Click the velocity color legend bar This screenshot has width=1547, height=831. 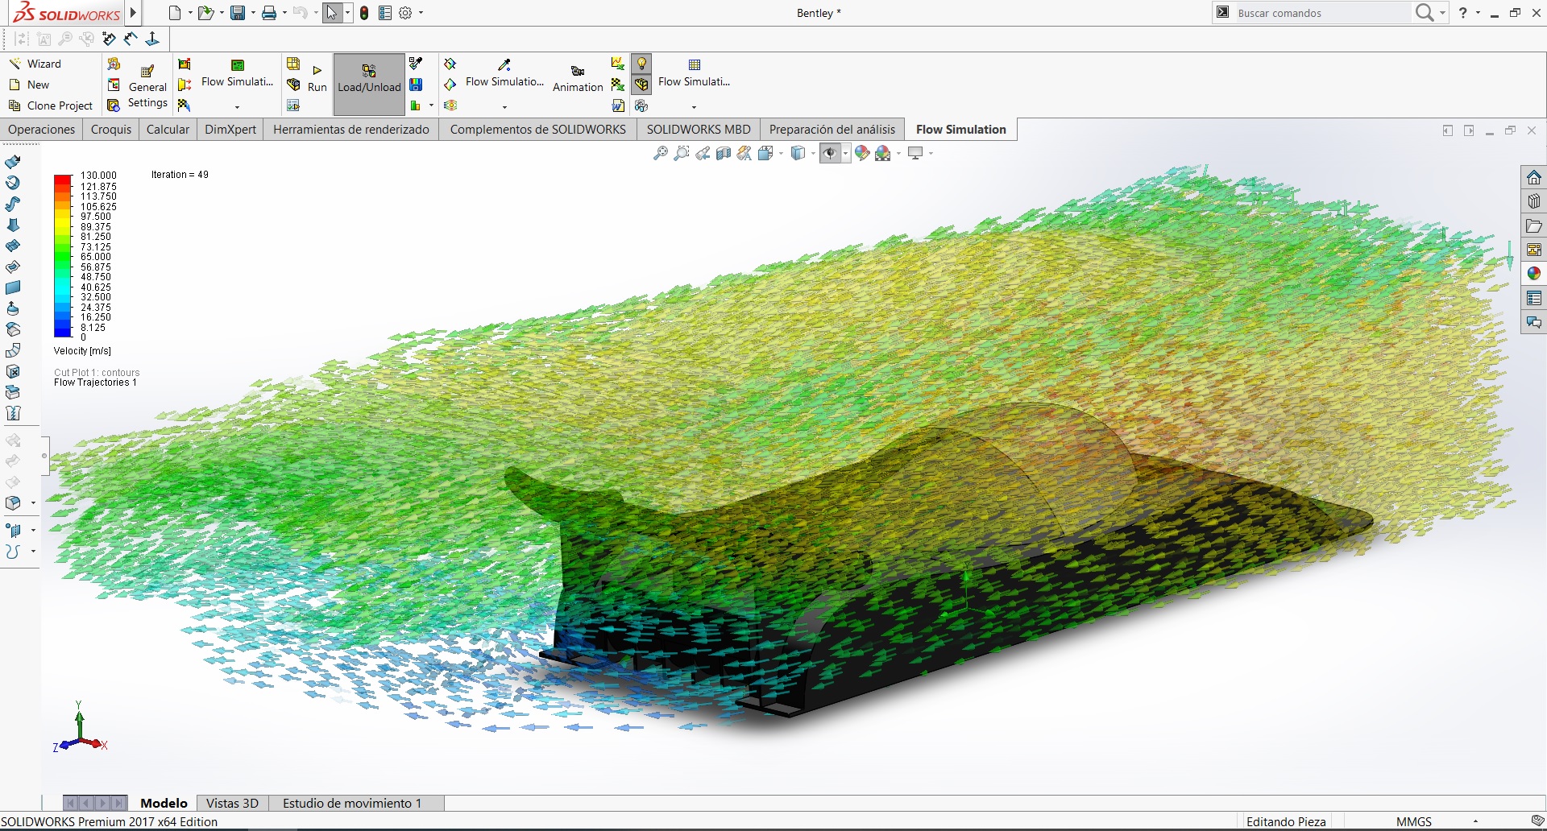[63, 255]
